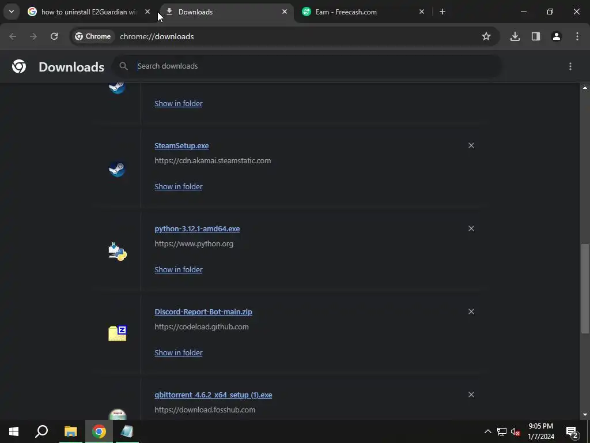The width and height of the screenshot is (590, 443).
Task: Open the Windows Start menu
Action: 14,431
